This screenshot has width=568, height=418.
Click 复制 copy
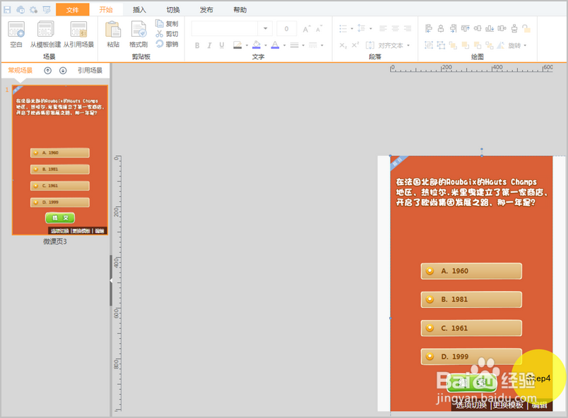(x=167, y=23)
